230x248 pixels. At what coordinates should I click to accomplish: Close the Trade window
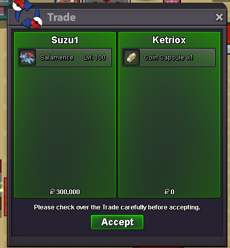coord(219,17)
